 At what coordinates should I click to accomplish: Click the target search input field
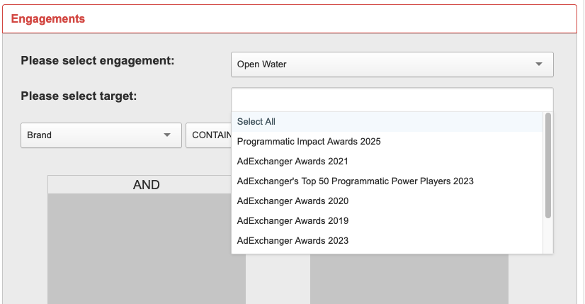[392, 100]
